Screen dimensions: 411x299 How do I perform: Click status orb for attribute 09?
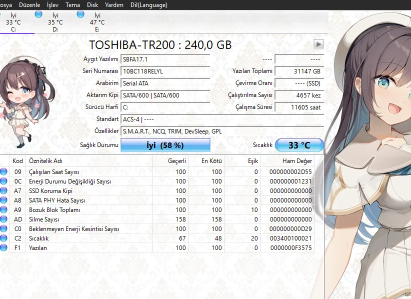click(3, 172)
